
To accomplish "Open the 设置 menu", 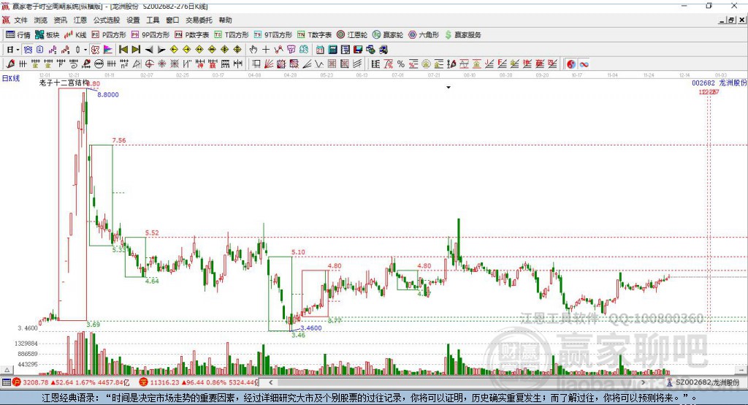I will click(x=133, y=20).
